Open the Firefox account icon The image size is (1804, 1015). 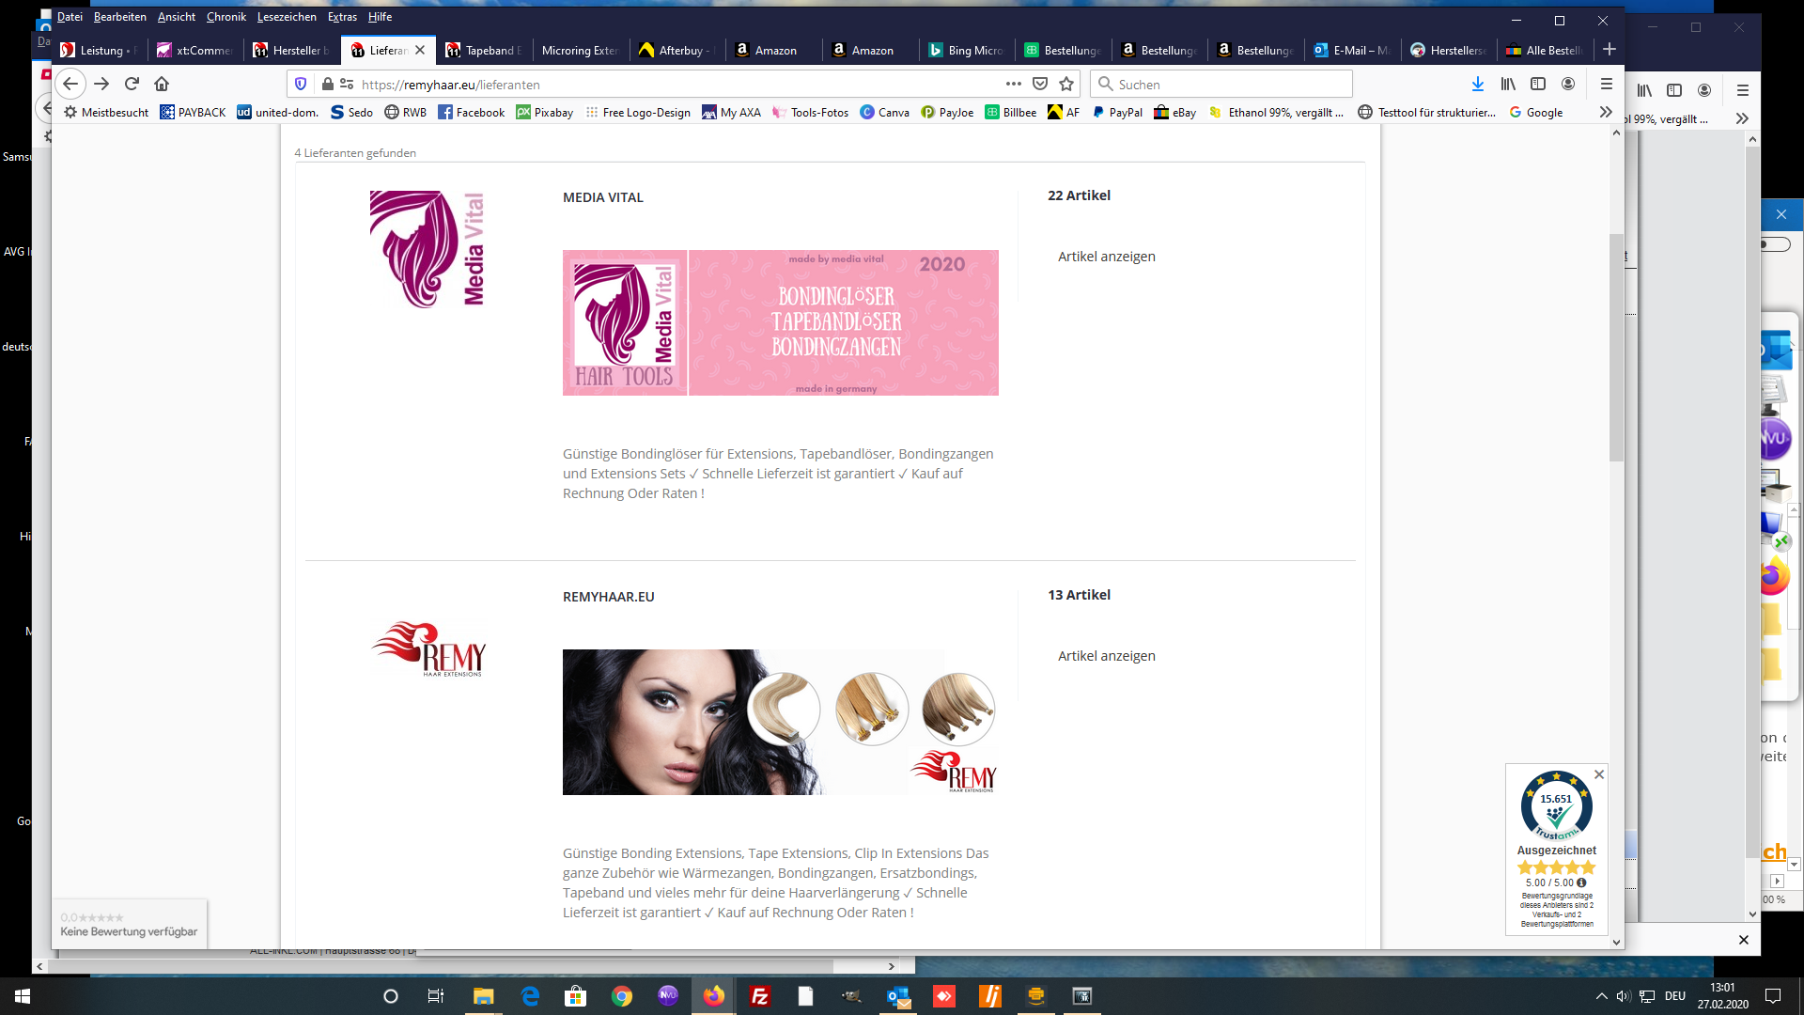point(1568,84)
